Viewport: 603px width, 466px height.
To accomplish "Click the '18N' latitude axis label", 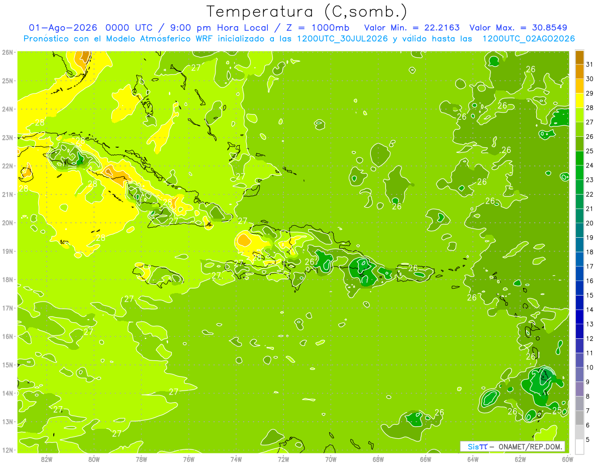I will point(8,279).
